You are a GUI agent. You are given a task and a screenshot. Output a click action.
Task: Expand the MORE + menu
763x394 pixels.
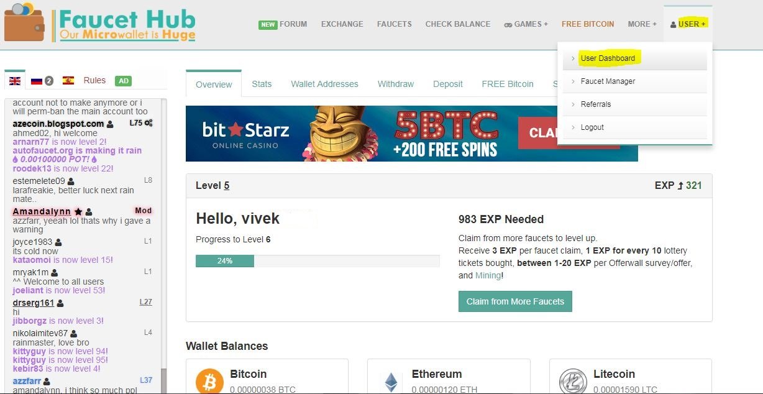coord(642,24)
